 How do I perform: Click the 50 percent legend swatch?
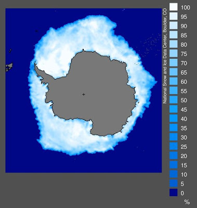coord(174,100)
